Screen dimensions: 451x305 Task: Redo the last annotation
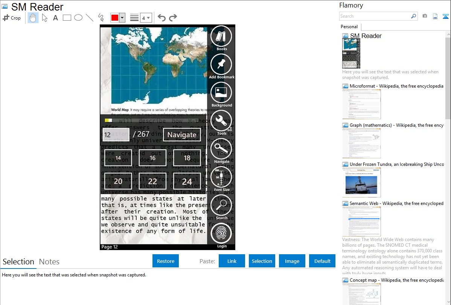tap(173, 18)
